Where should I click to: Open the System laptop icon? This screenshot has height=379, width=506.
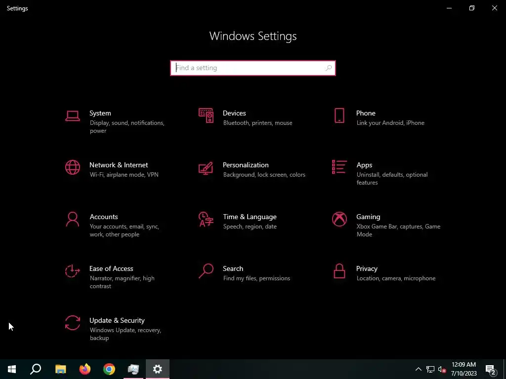pos(73,115)
